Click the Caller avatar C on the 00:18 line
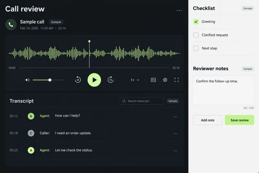The image size is (259, 173). click(31, 133)
